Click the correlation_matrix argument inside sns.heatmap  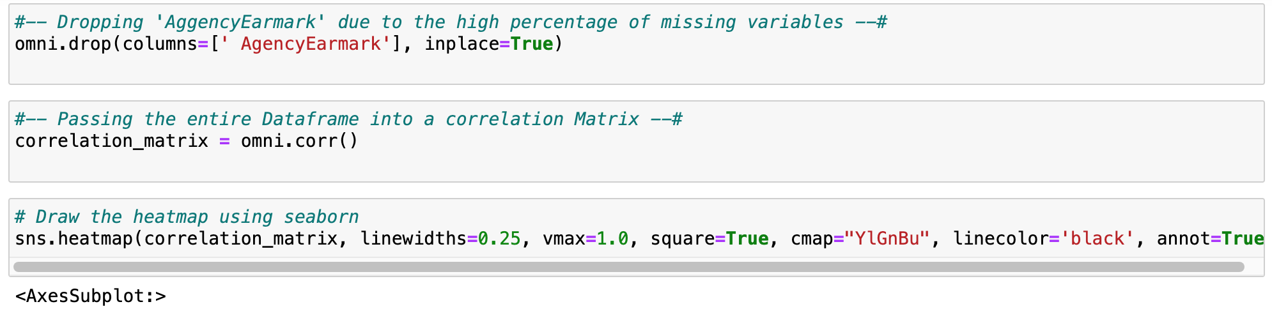pyautogui.click(x=240, y=239)
